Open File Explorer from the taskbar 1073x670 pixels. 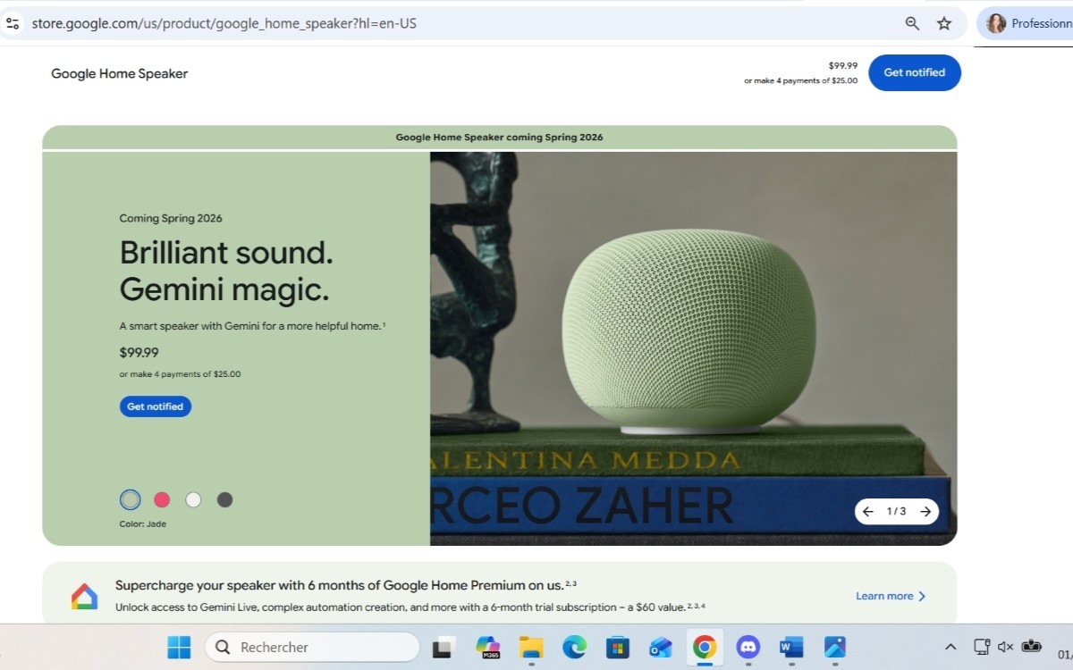[x=531, y=647]
